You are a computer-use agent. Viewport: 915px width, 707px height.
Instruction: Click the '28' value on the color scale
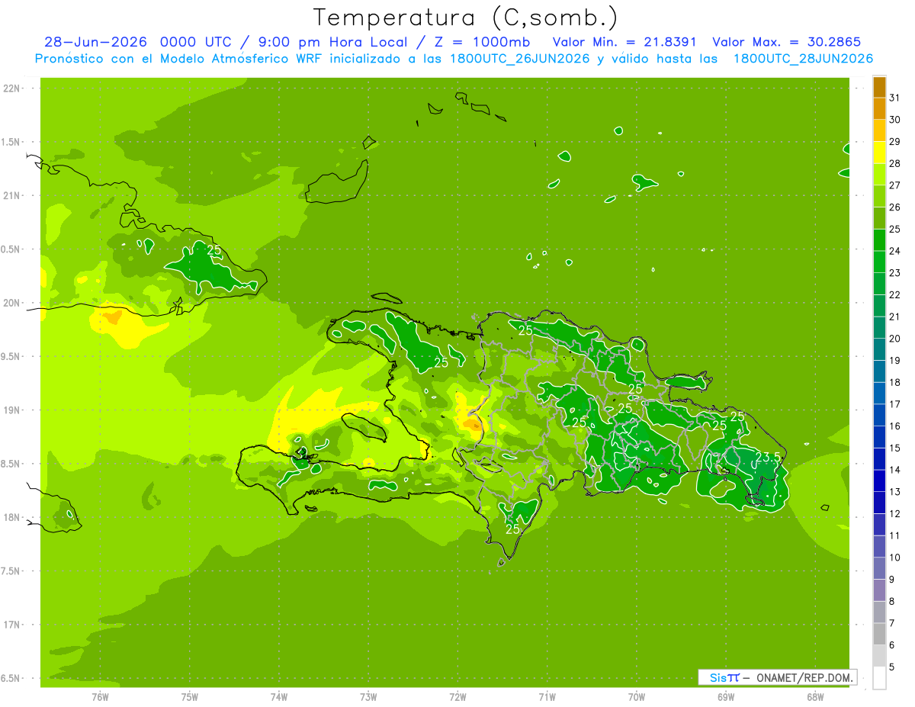pyautogui.click(x=895, y=163)
